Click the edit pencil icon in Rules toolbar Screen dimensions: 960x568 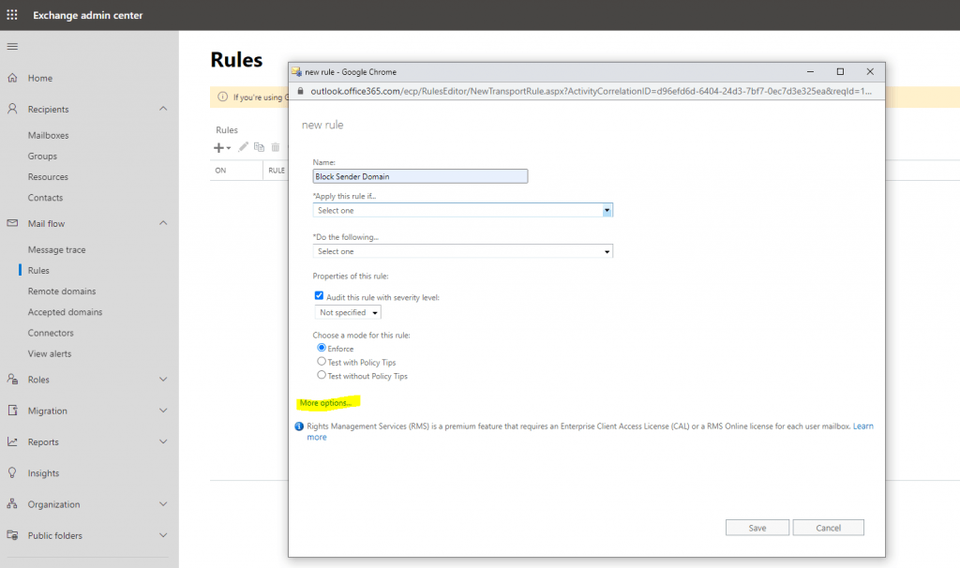243,147
